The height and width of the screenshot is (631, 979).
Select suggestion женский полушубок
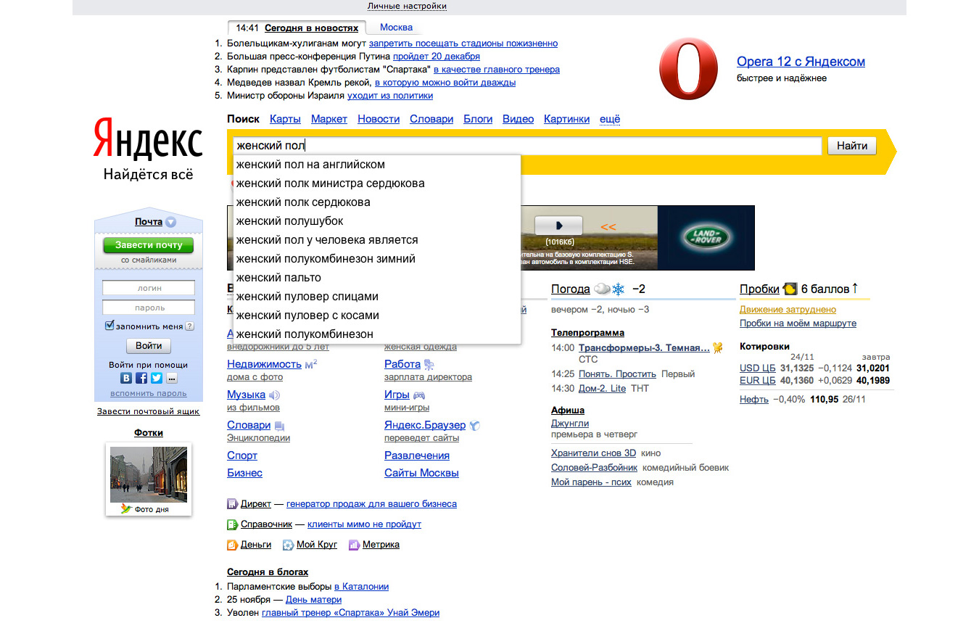click(x=377, y=221)
